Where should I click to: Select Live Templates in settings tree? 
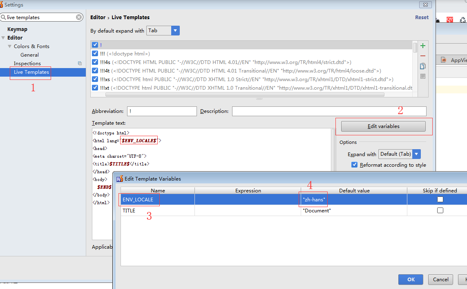click(31, 72)
